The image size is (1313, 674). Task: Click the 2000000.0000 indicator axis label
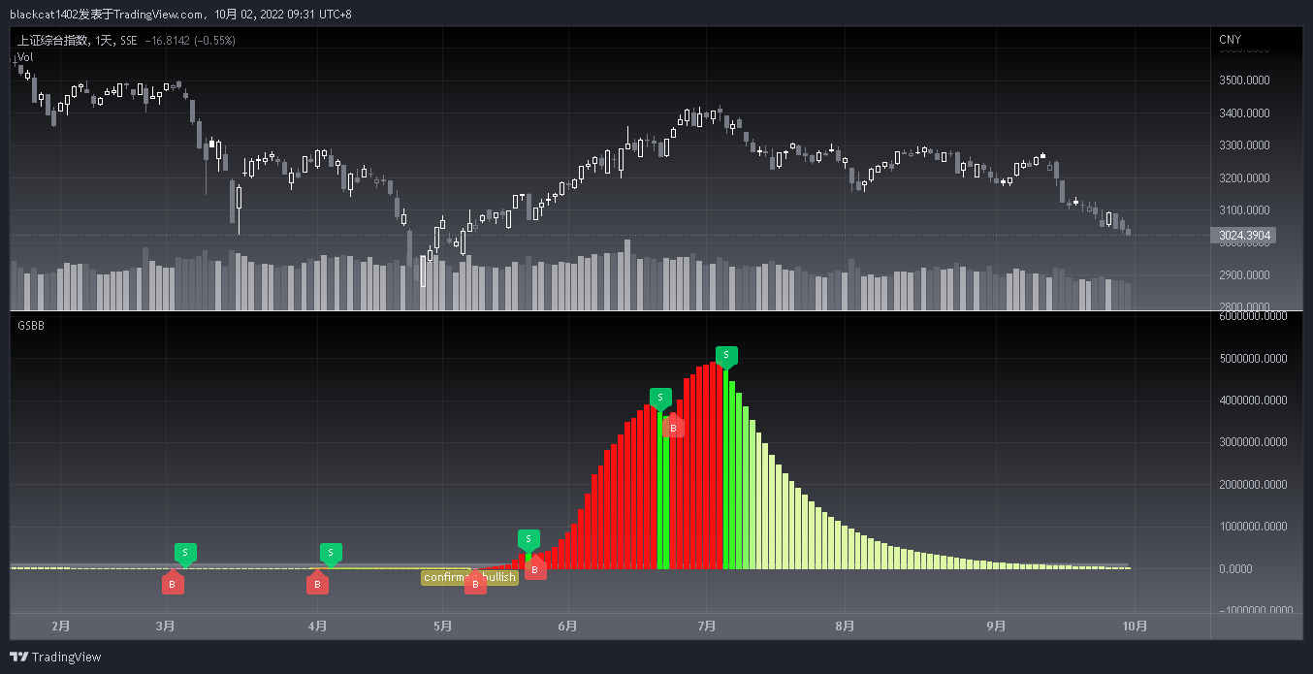(x=1254, y=485)
